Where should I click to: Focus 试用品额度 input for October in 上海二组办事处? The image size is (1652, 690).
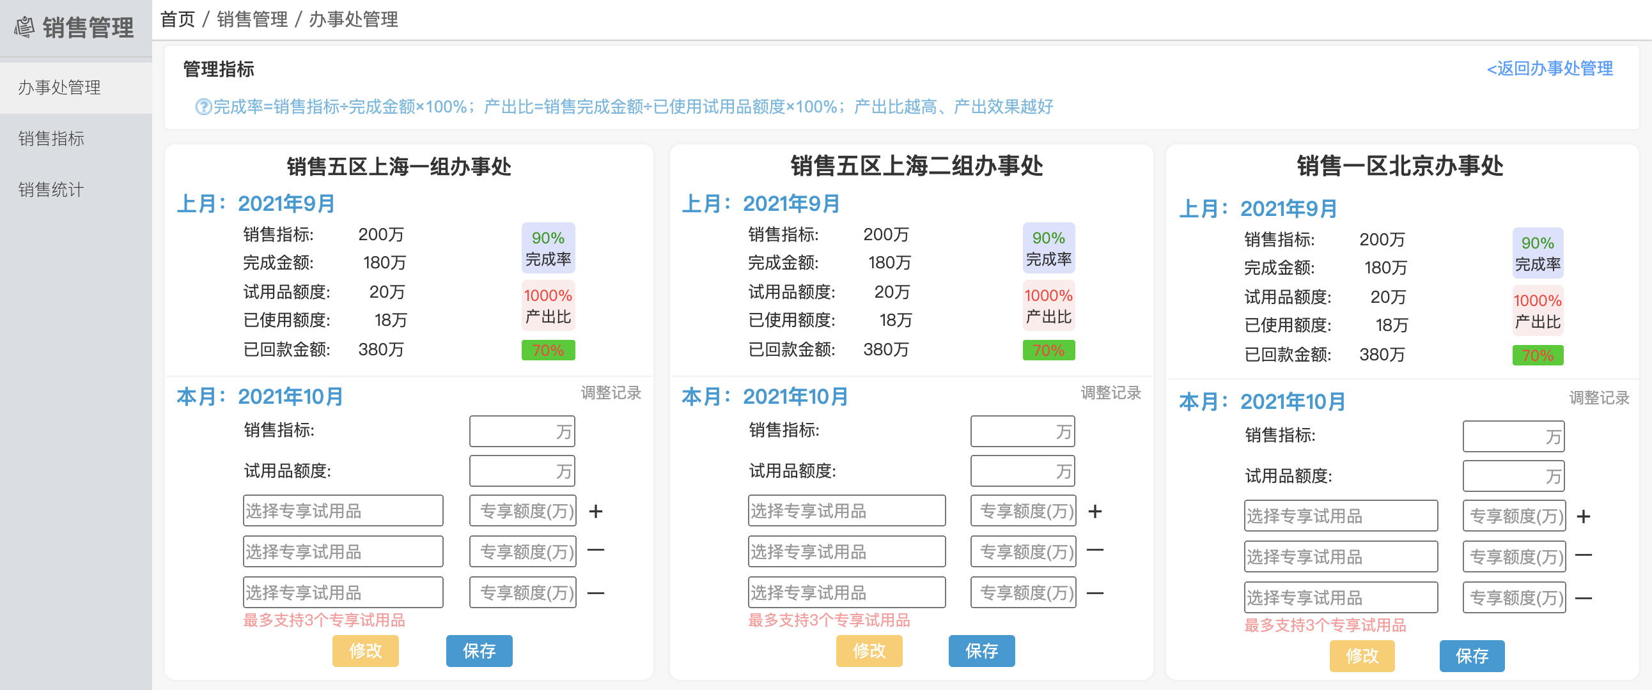pyautogui.click(x=1023, y=471)
